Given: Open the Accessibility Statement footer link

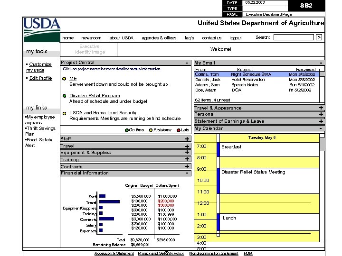Looking at the screenshot, I should (x=114, y=253).
